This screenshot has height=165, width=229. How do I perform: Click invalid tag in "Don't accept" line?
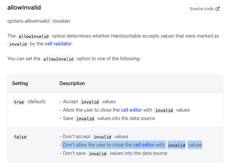[x=102, y=137]
